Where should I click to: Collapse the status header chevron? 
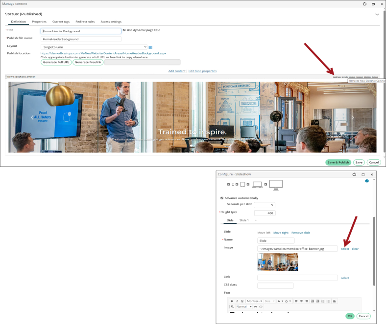(x=377, y=14)
